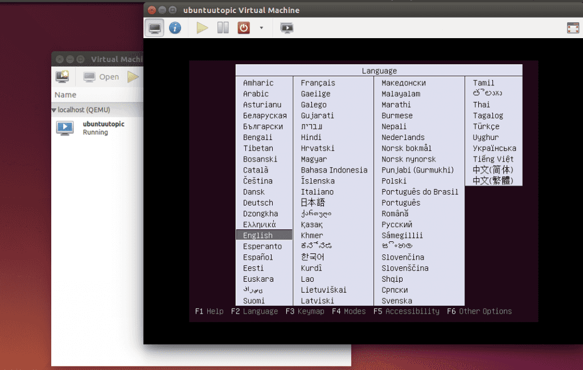
Task: Click the red shut down power icon
Action: [x=244, y=28]
